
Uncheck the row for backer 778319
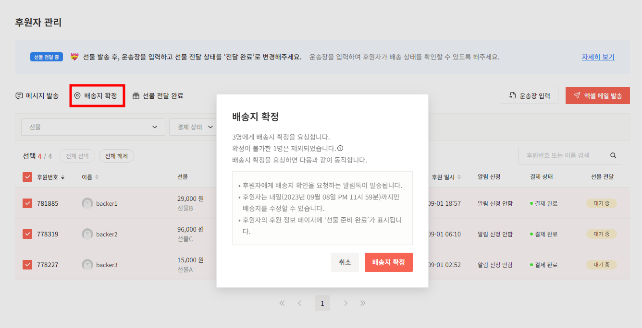pos(27,234)
